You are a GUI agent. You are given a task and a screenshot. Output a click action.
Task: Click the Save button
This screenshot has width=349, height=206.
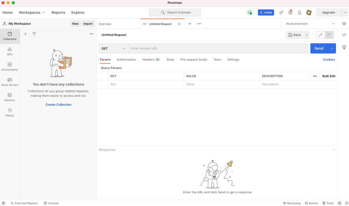pyautogui.click(x=294, y=35)
